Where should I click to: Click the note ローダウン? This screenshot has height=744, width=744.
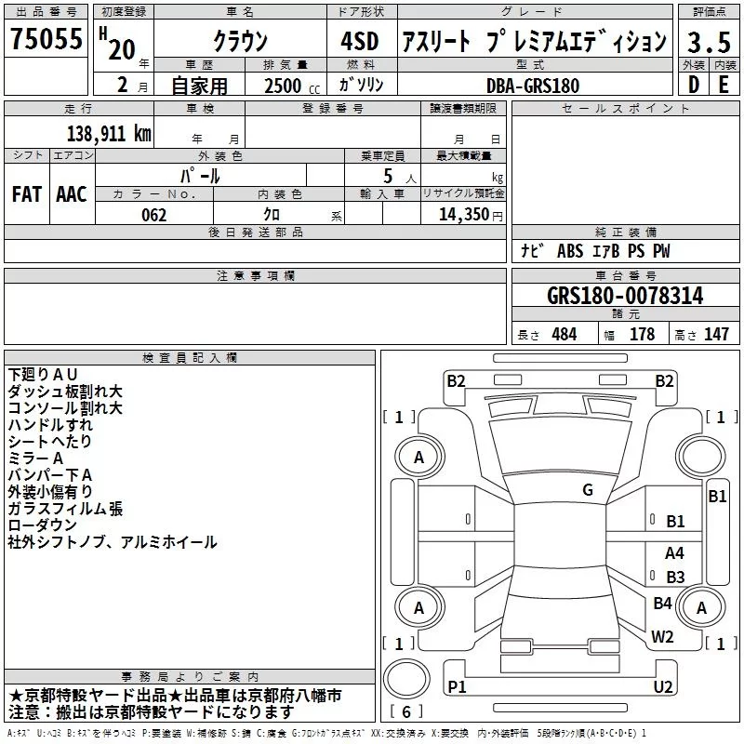(43, 525)
